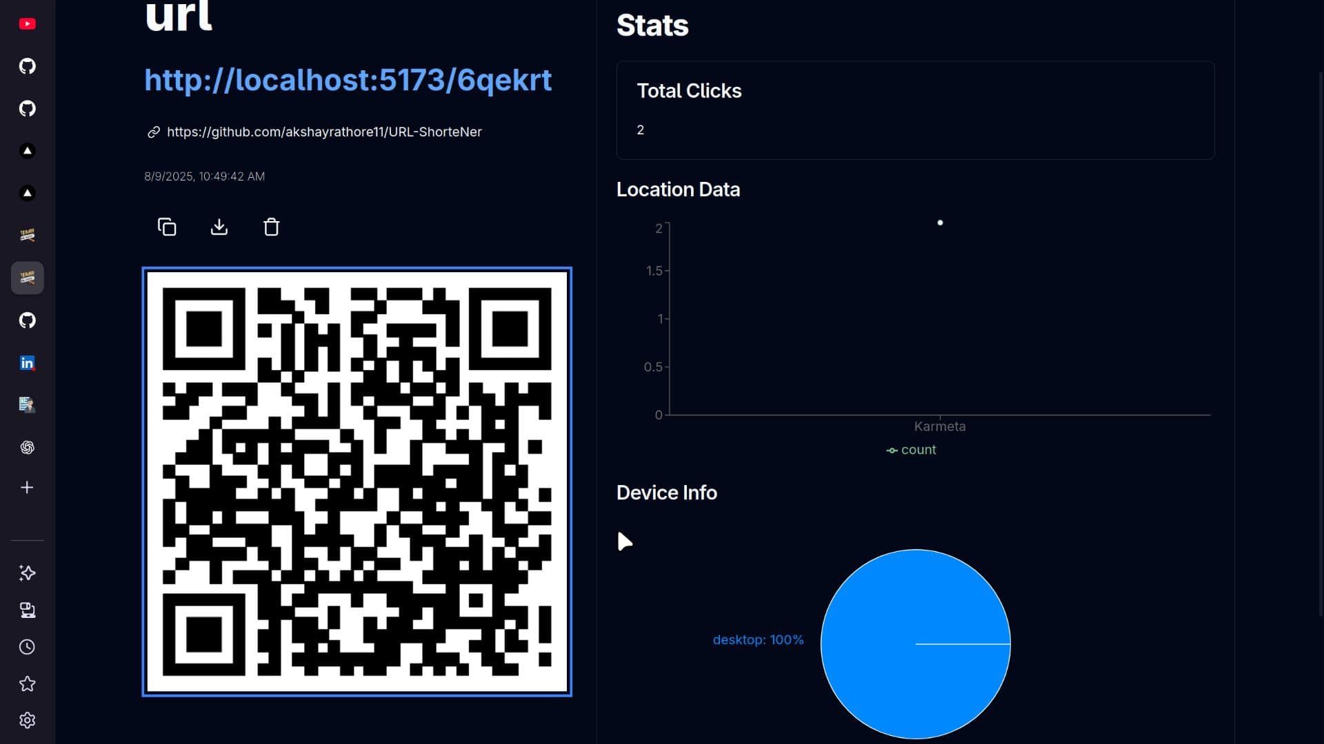
Task: Open the YouTube tab in sidebar
Action: (28, 24)
